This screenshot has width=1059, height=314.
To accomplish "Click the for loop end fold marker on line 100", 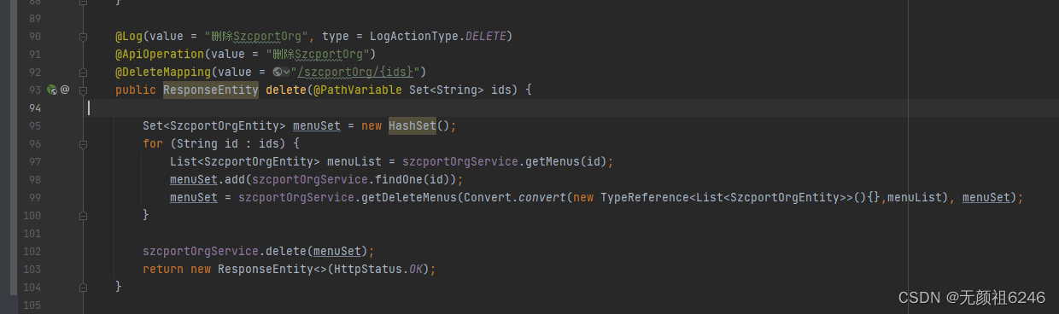I will click(84, 215).
